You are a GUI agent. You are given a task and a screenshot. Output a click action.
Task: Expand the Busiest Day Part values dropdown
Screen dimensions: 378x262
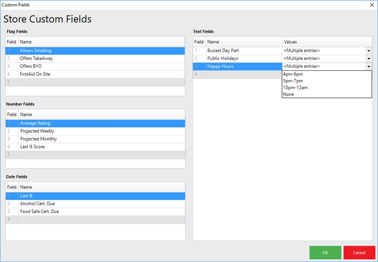coord(369,50)
